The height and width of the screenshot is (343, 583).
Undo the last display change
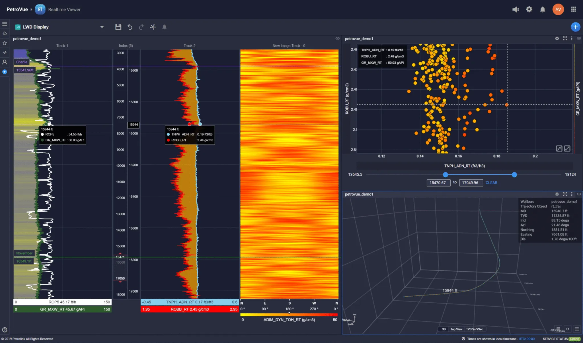point(130,27)
